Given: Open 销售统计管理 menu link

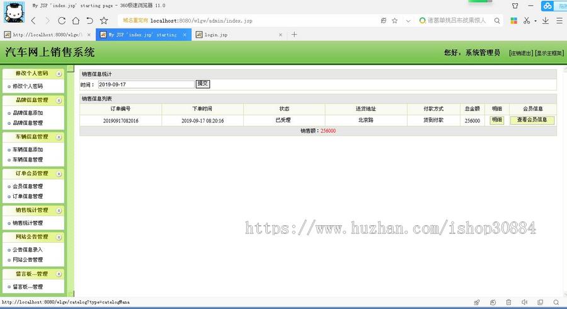Looking at the screenshot, I should pyautogui.click(x=28, y=223).
